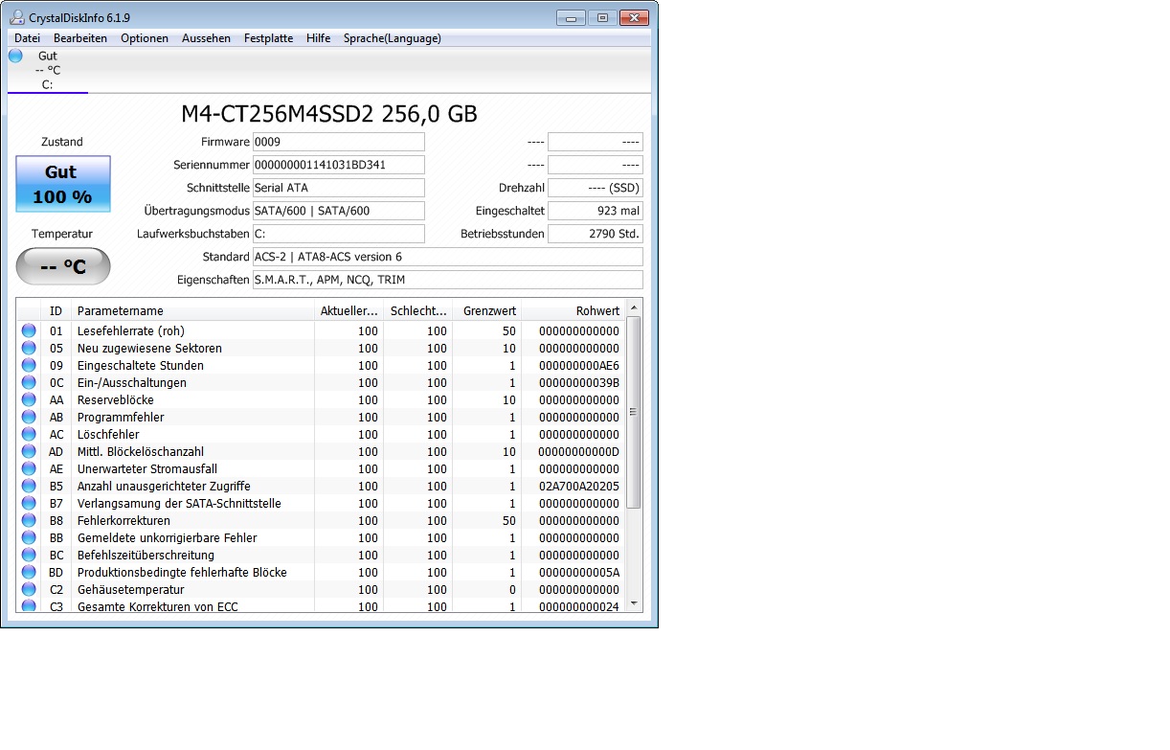Click the Gut 100 % health status button
The width and height of the screenshot is (1170, 750).
tap(63, 184)
